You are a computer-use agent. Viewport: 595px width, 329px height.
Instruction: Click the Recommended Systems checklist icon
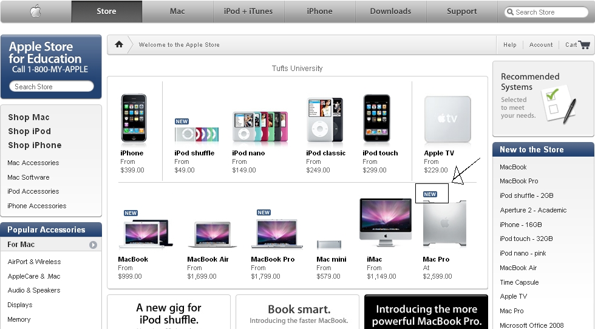(x=559, y=104)
